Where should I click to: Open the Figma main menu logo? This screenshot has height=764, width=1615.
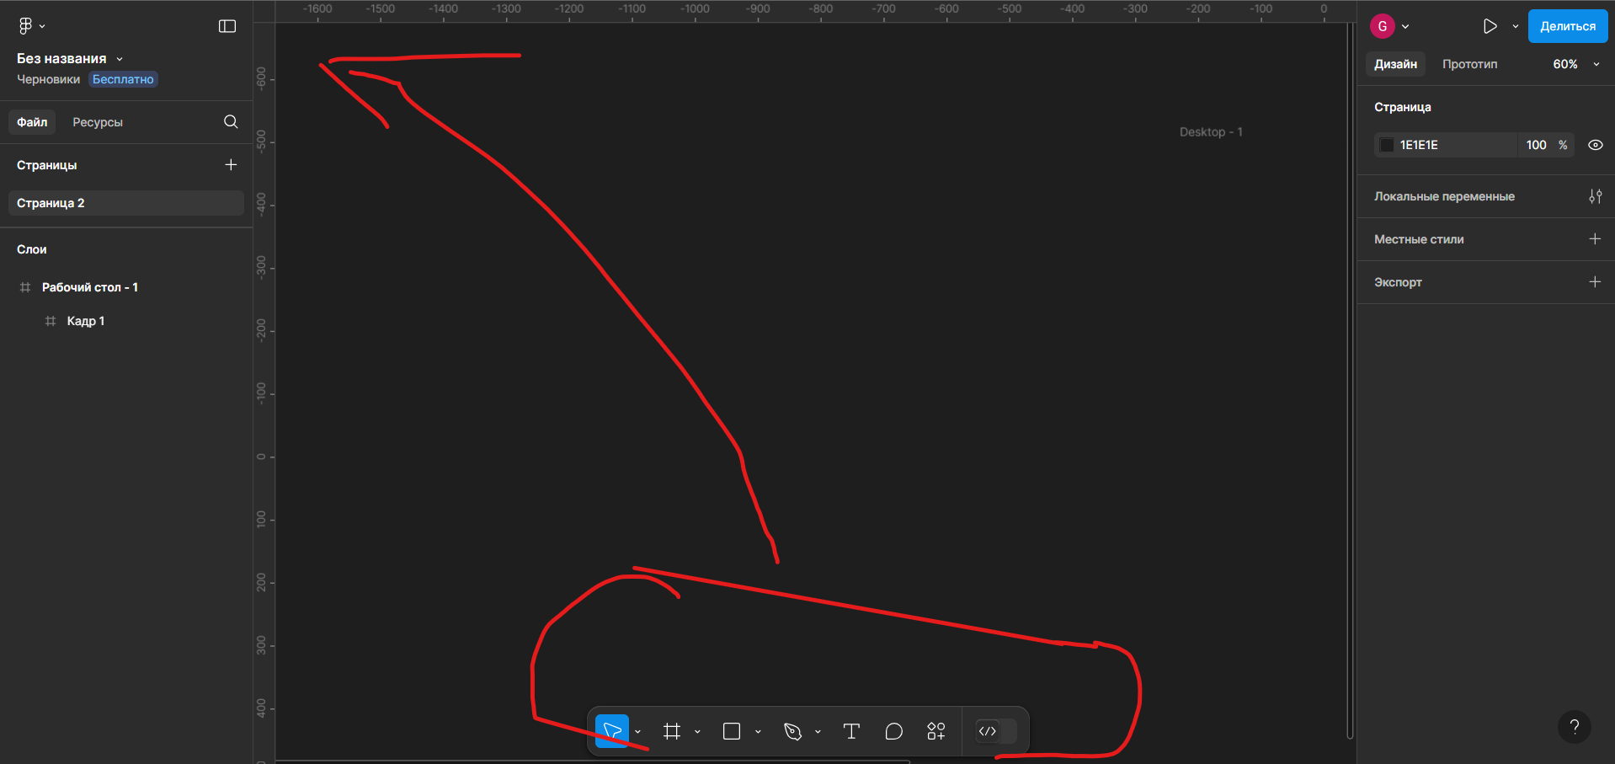click(x=25, y=26)
